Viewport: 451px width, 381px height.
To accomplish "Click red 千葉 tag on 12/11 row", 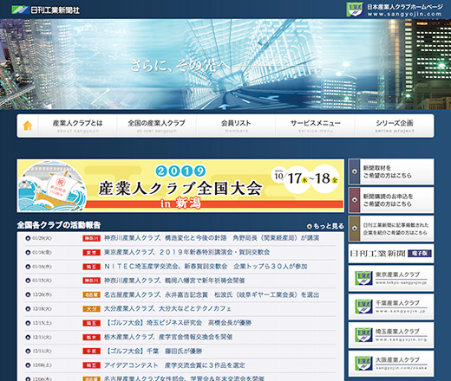I will pyautogui.click(x=91, y=352).
